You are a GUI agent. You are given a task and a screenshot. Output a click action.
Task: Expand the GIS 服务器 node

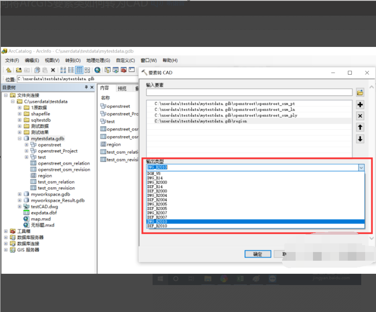(6, 250)
